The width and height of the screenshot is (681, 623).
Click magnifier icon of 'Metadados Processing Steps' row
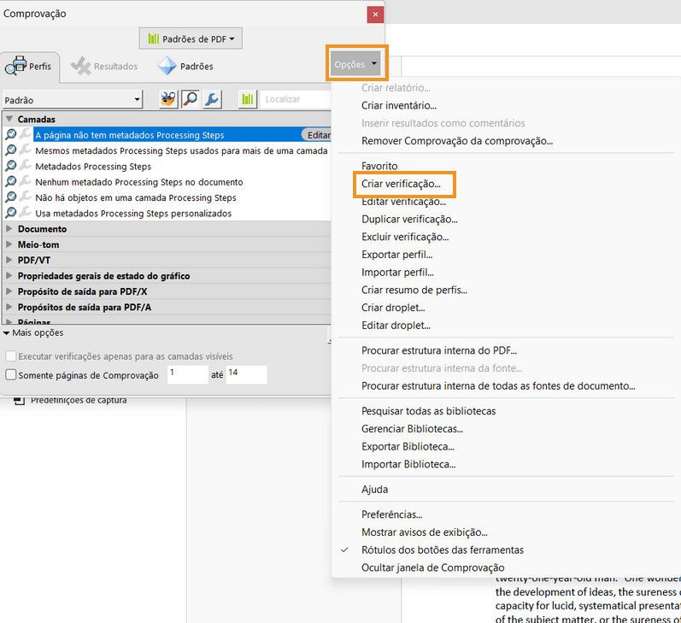click(x=11, y=166)
